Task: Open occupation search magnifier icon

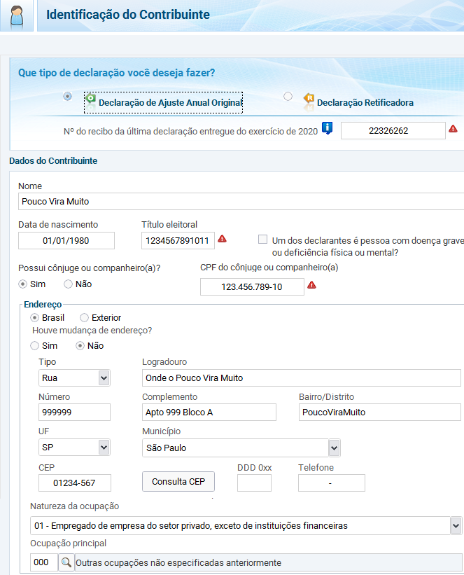Action: (66, 562)
